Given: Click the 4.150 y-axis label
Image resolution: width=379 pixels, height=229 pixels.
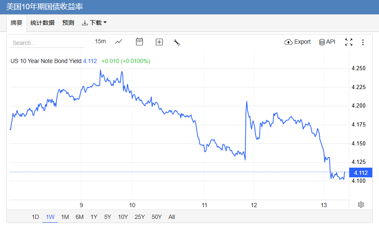Looking at the screenshot, I should pos(358,143).
